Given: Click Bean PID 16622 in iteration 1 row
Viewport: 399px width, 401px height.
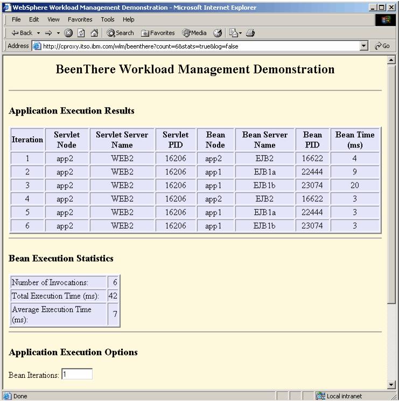Looking at the screenshot, I should [x=312, y=158].
